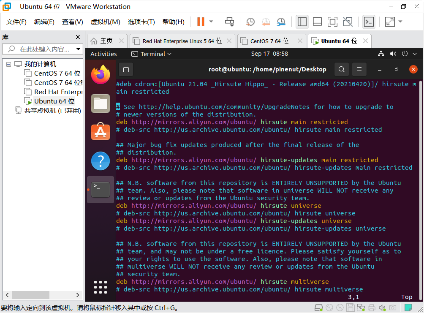The image size is (424, 313).
Task: Click the network status icon
Action: 381,54
